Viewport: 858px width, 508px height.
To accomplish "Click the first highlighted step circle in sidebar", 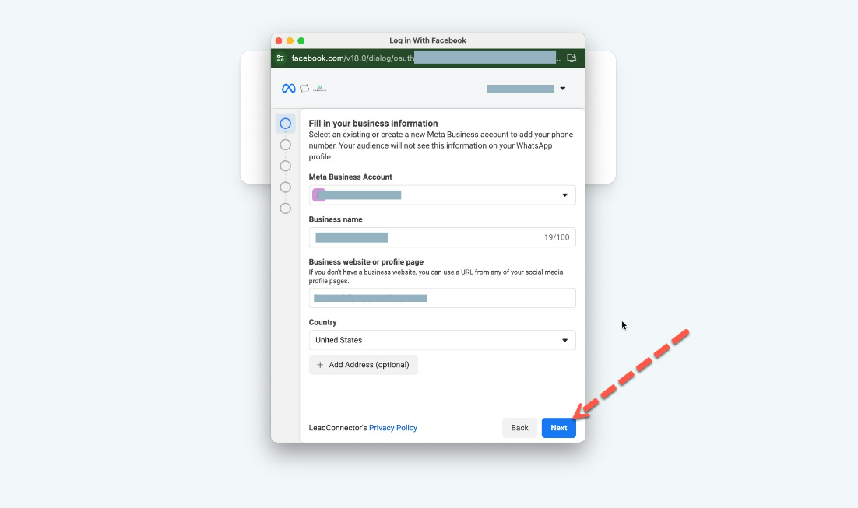I will pos(285,124).
